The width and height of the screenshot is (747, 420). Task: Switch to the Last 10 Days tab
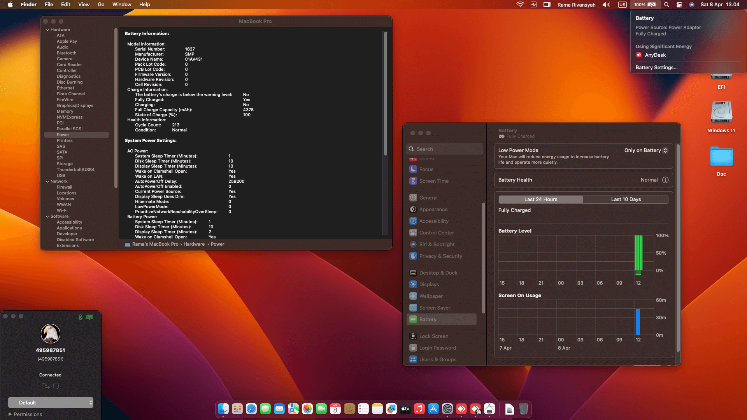(626, 199)
